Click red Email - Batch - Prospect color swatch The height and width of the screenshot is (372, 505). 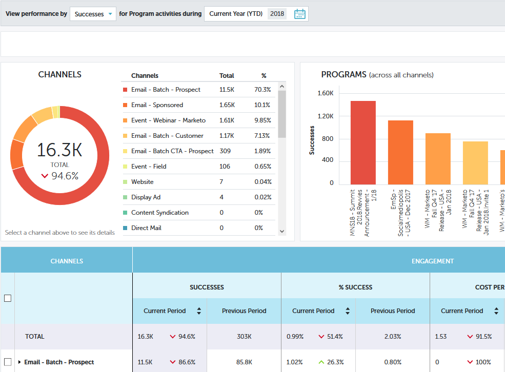tap(125, 90)
